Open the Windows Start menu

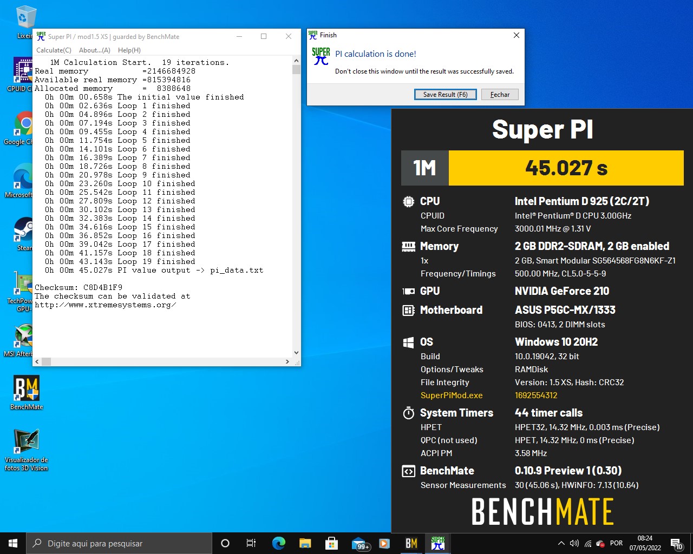click(13, 543)
